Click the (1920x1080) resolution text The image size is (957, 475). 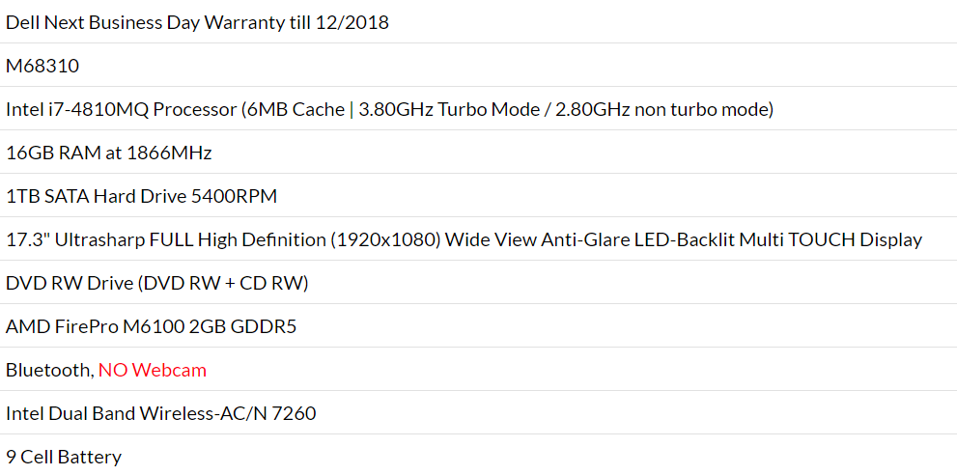tap(386, 239)
